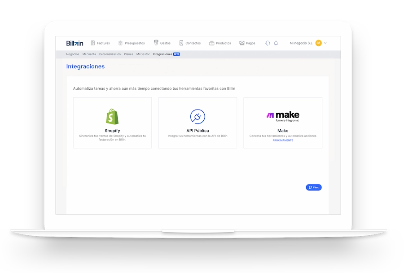
Task: Expand the Mi negocio S.L account dropdown arrow
Action: click(325, 43)
